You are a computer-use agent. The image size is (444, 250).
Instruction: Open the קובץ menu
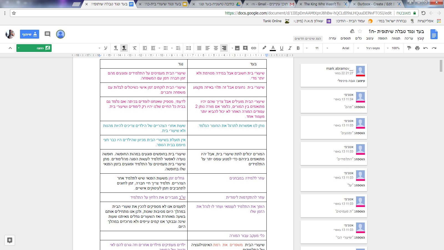(420, 38)
